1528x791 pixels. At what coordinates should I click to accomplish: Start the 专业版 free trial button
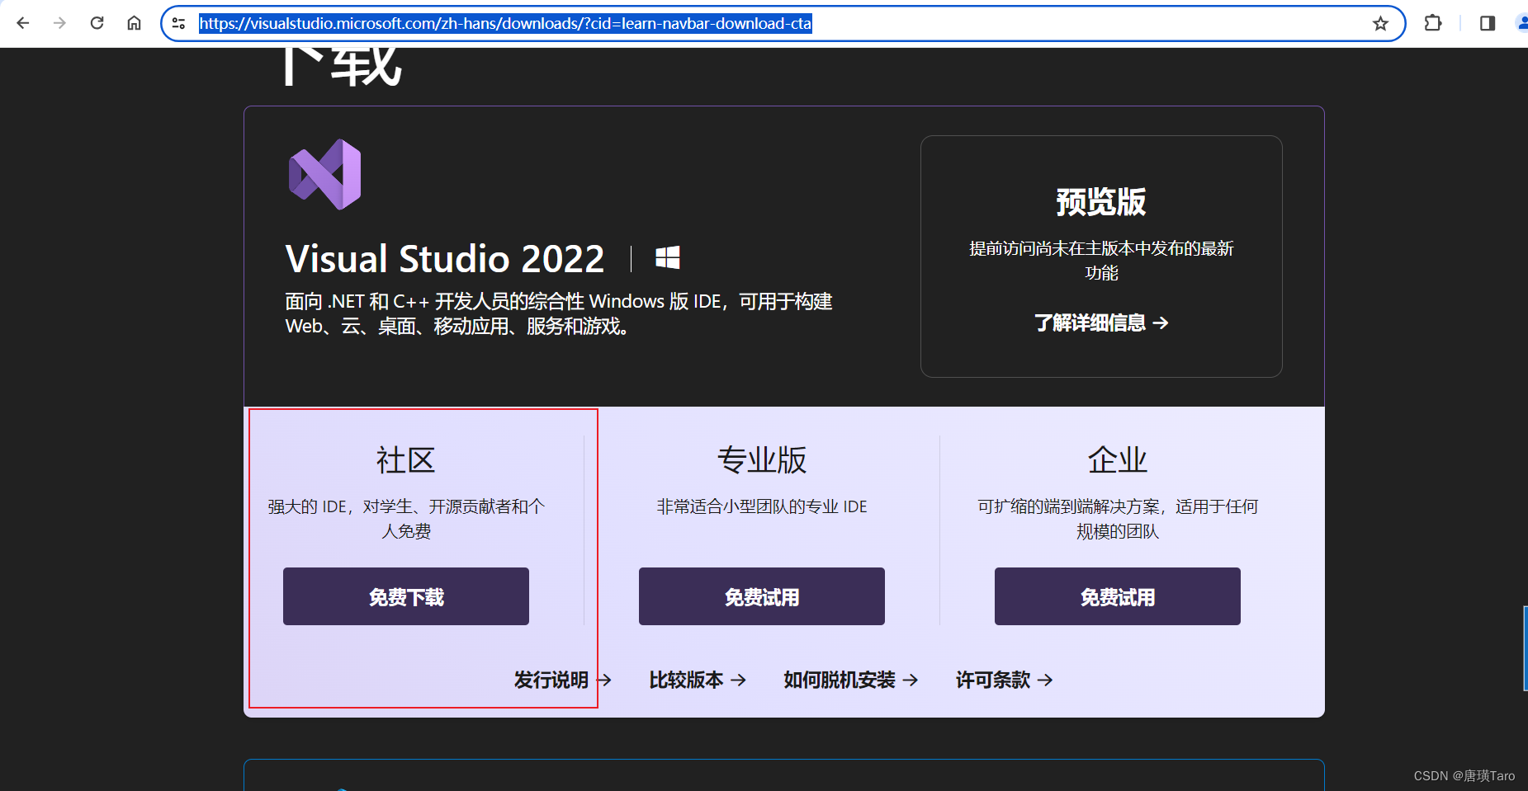(x=762, y=596)
